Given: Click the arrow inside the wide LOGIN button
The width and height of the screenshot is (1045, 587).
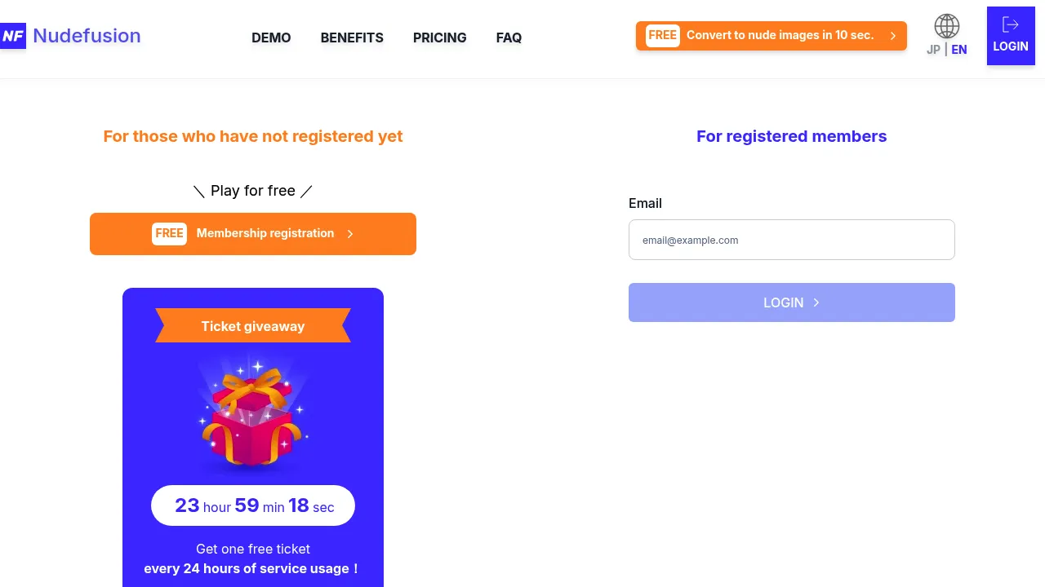Looking at the screenshot, I should click(x=816, y=302).
